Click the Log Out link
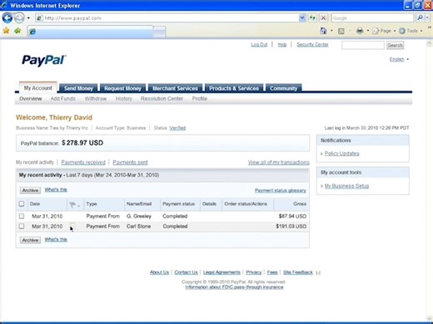Viewport: 433px width, 324px height. 259,45
